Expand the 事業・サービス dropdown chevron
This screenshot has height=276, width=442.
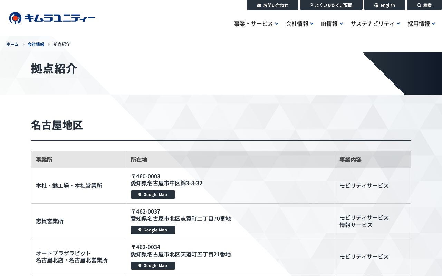click(276, 24)
